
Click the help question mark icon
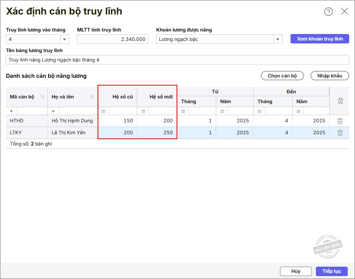tap(328, 12)
